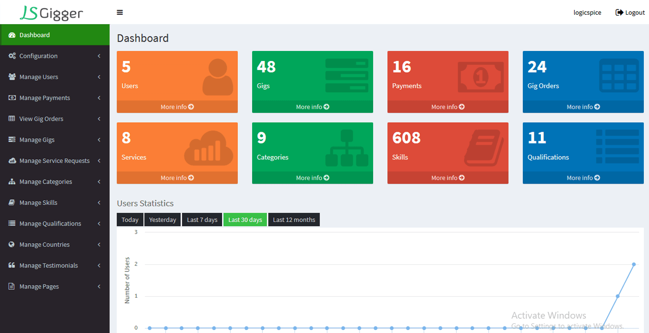This screenshot has width=649, height=333.
Task: Click the LS Gigger logo
Action: [52, 13]
